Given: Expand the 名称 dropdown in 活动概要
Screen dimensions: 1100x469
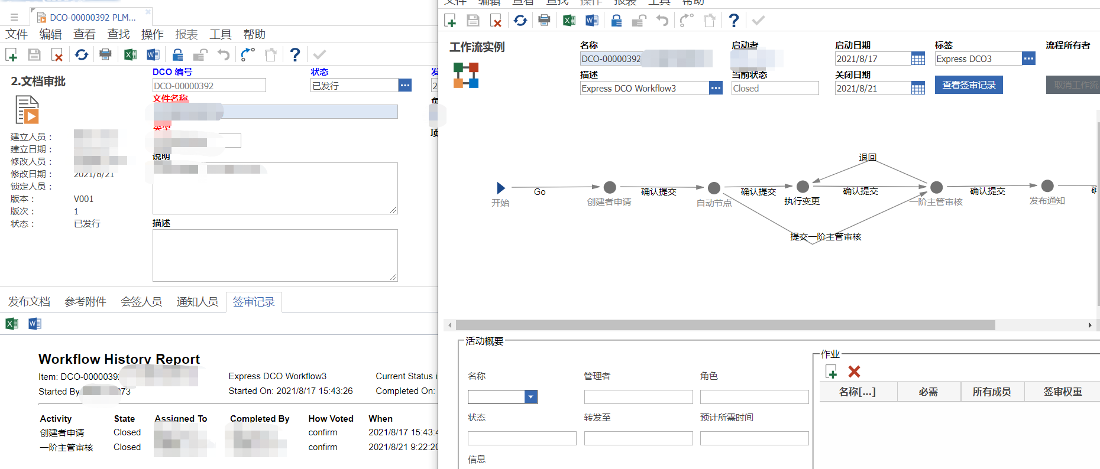Looking at the screenshot, I should 531,397.
